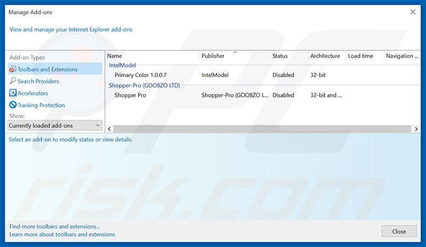Click the horizontal scrollbar right arrow
Viewport: 426px width, 247px height.
pyautogui.click(x=416, y=129)
